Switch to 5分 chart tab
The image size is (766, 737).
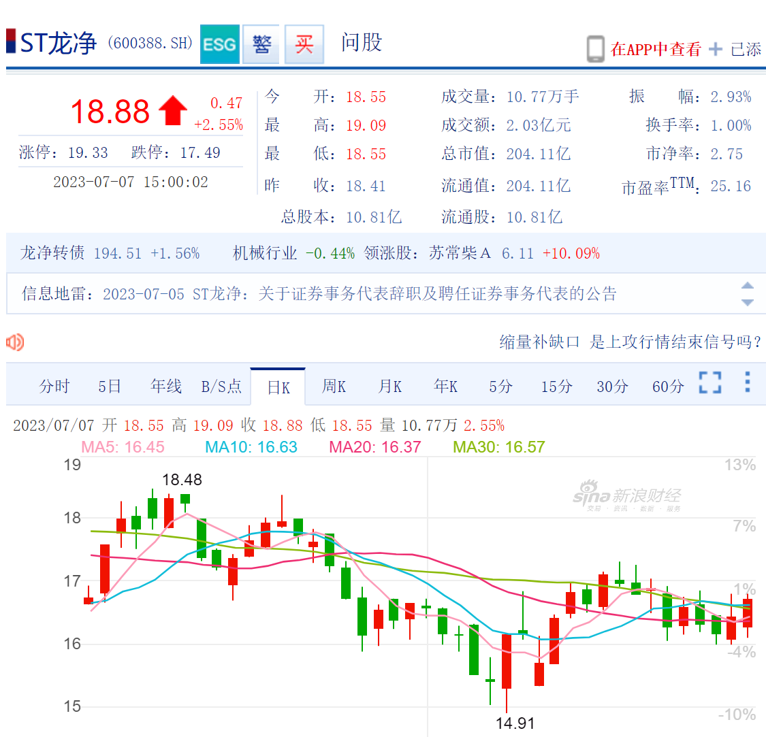coord(500,387)
